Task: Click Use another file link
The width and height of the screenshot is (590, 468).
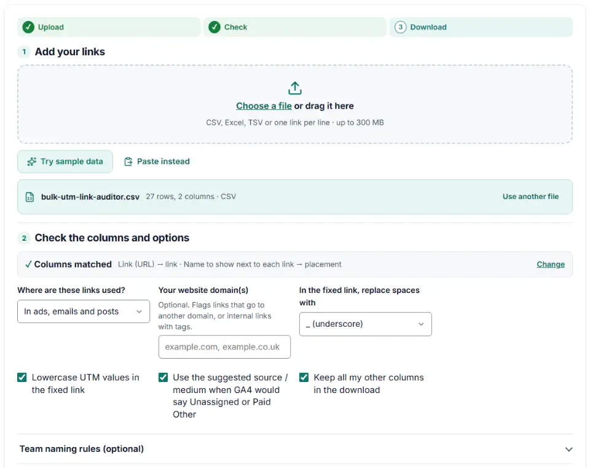Action: [530, 197]
